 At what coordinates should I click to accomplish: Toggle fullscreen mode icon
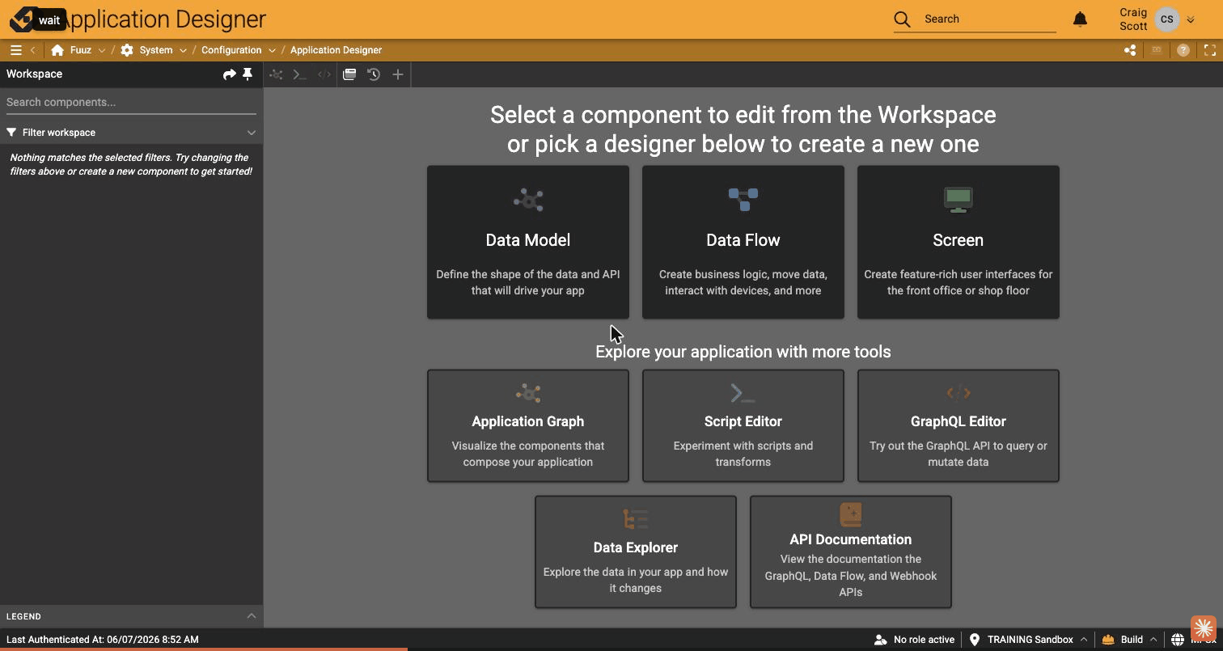tap(1210, 50)
